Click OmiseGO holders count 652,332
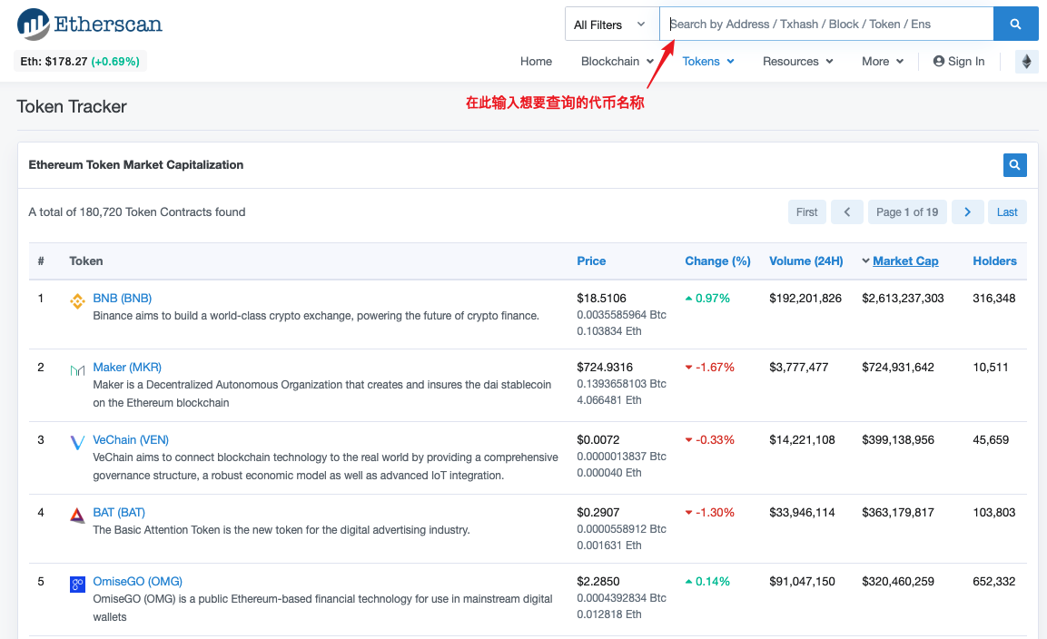Screen dimensions: 1047x639 point(994,582)
